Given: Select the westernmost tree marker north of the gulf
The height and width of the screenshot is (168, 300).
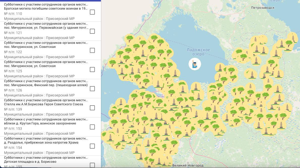Looking at the screenshot, I should tap(113, 63).
